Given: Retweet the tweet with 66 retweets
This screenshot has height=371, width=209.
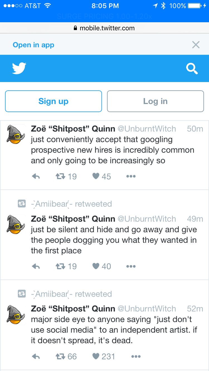Looking at the screenshot, I should point(60,357).
